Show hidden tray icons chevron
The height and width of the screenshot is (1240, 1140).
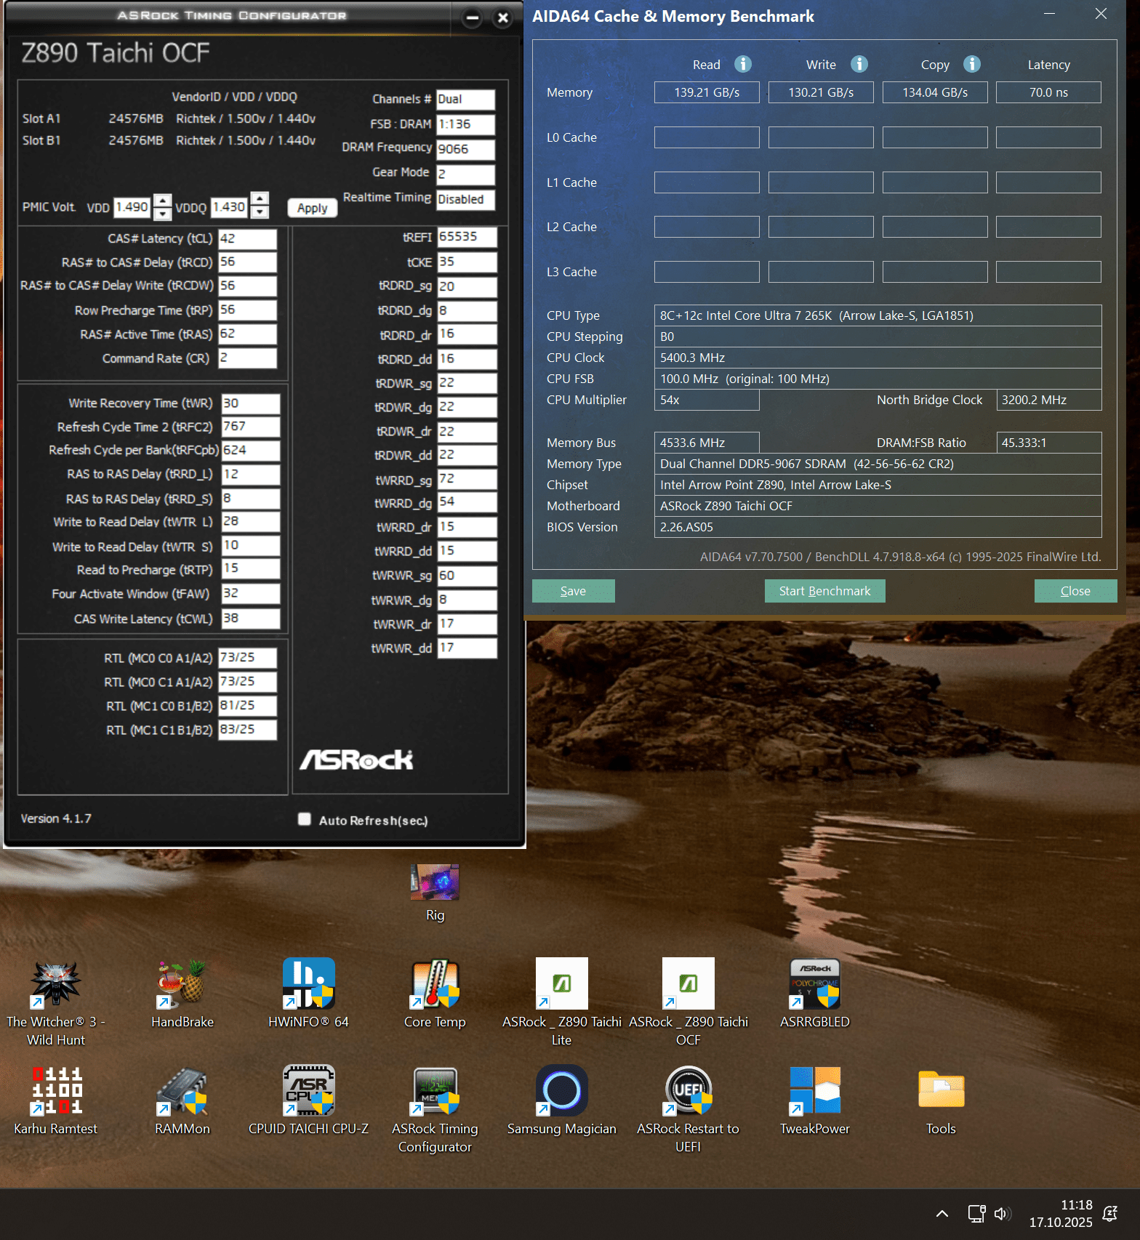pyautogui.click(x=942, y=1213)
